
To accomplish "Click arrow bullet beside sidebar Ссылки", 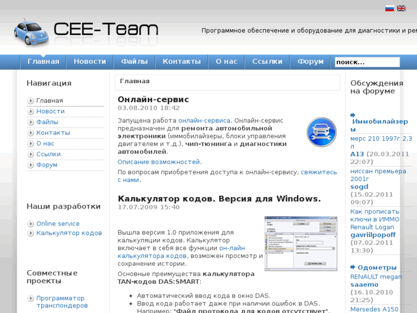I will pos(30,154).
